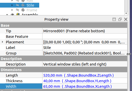Click the Length value 520,00 mm field
Image resolution: width=132 pixels, height=91 pixels.
85,75
